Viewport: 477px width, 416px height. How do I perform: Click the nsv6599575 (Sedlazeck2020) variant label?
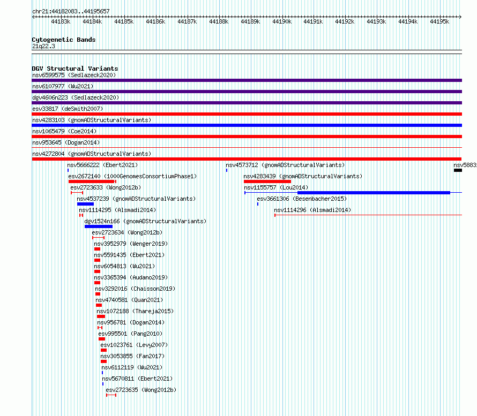click(74, 75)
